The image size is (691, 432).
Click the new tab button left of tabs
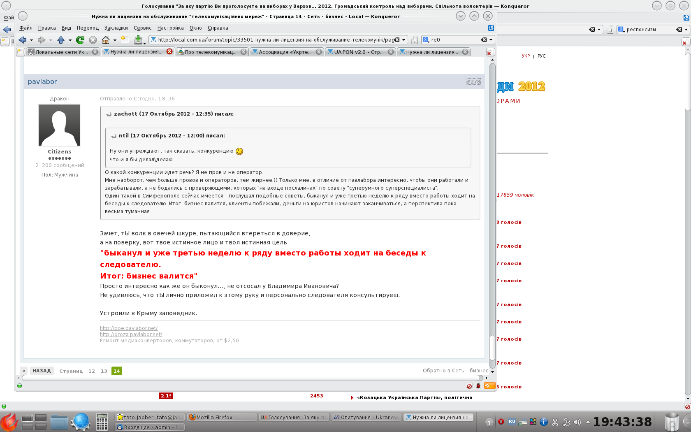tap(21, 52)
